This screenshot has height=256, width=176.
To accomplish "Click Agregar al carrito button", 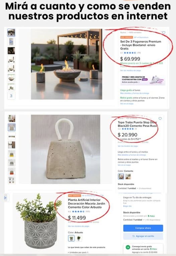I will pos(143,236).
